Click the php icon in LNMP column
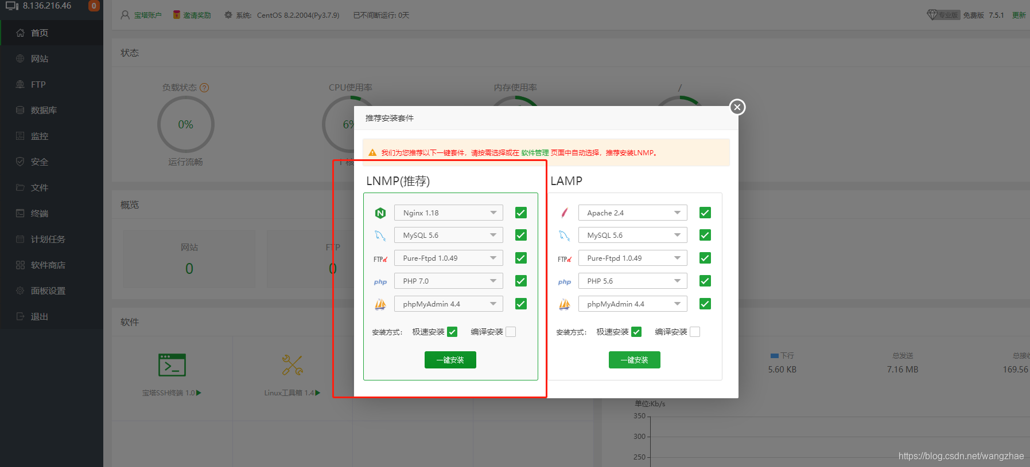This screenshot has width=1030, height=467. (x=380, y=282)
